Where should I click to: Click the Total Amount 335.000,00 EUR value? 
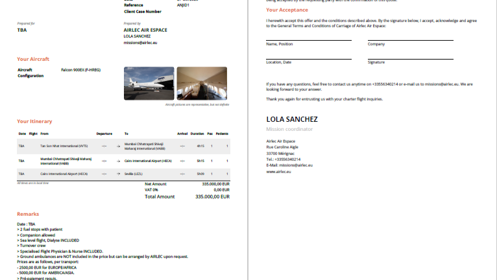pyautogui.click(x=212, y=196)
